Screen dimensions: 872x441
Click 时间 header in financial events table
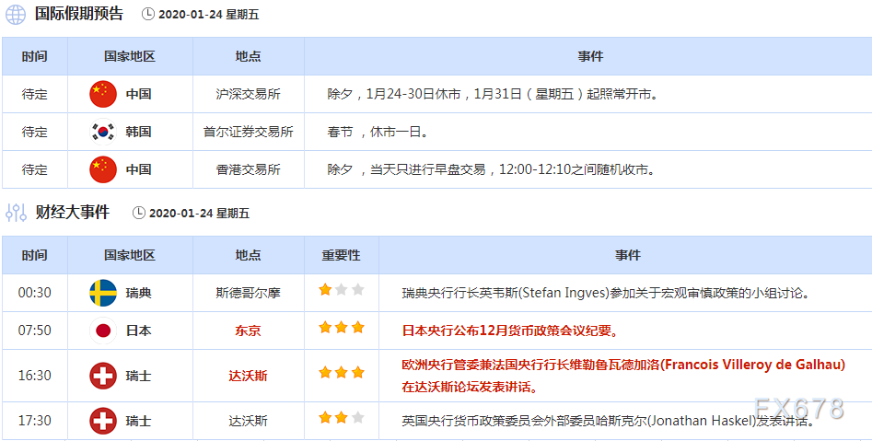34,255
